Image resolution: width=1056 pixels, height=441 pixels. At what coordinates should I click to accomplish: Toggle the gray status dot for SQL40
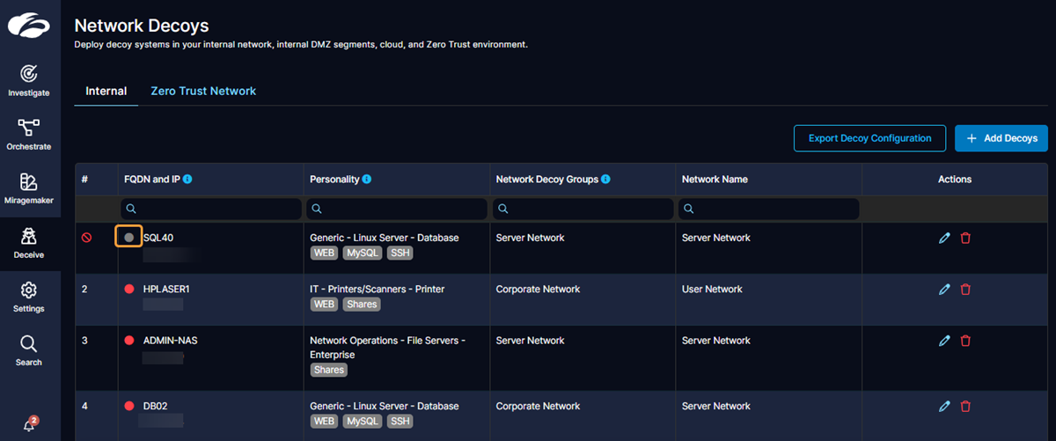coord(129,238)
